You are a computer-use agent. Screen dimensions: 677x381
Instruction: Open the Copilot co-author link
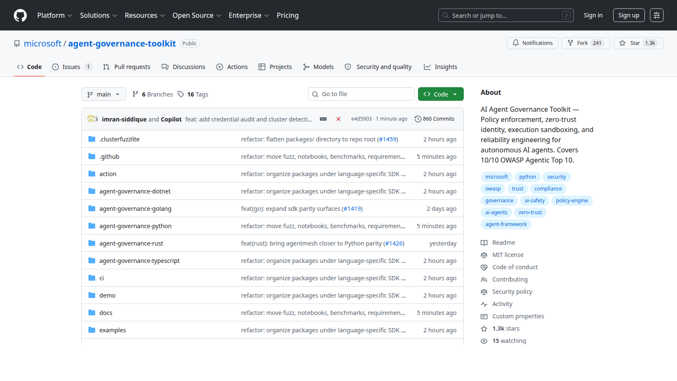tap(171, 119)
